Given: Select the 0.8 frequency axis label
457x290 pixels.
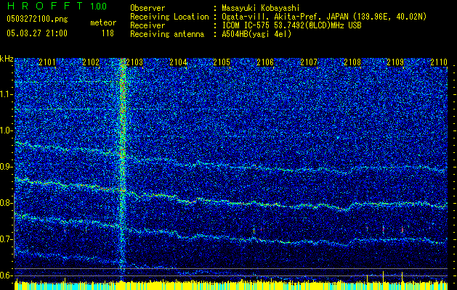Looking at the screenshot, I should tap(7, 203).
